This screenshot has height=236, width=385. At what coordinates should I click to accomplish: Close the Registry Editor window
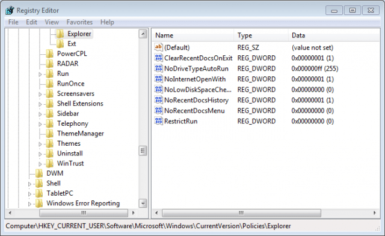tap(371, 11)
